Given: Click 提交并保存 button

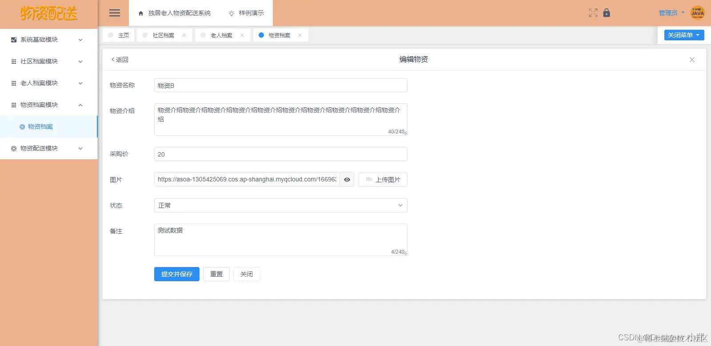Looking at the screenshot, I should (x=177, y=274).
